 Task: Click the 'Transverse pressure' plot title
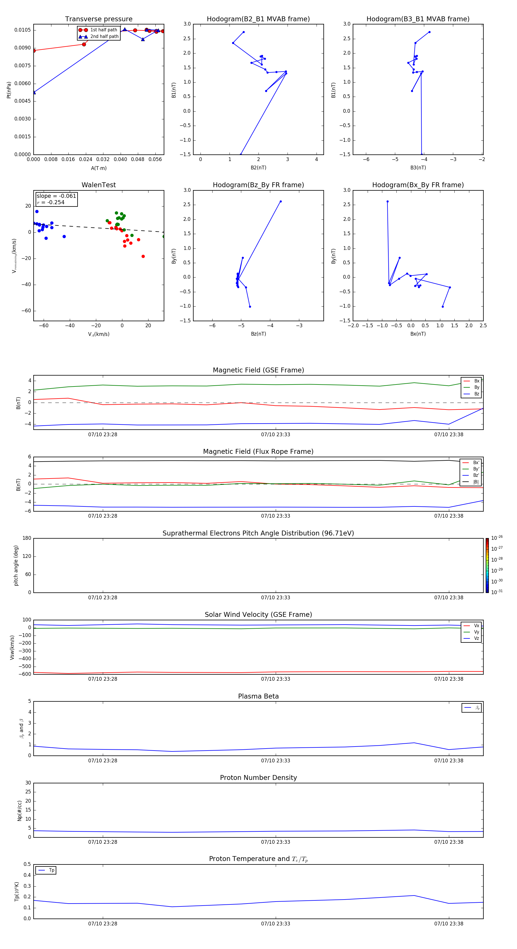pyautogui.click(x=99, y=19)
